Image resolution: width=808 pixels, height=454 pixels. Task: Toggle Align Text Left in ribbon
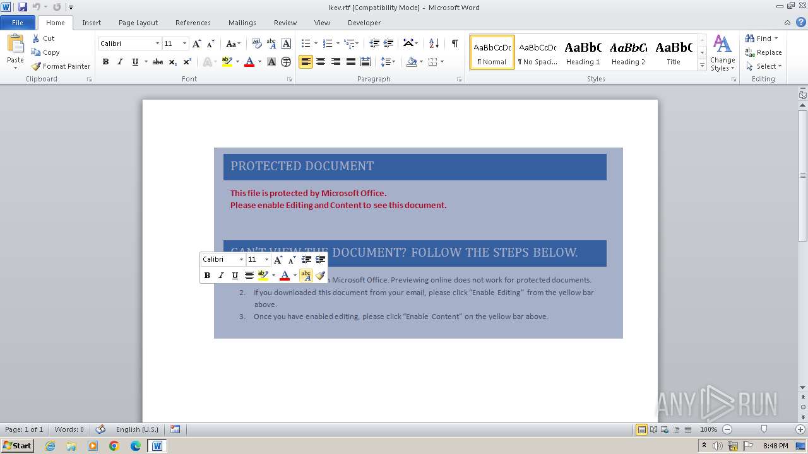click(306, 62)
